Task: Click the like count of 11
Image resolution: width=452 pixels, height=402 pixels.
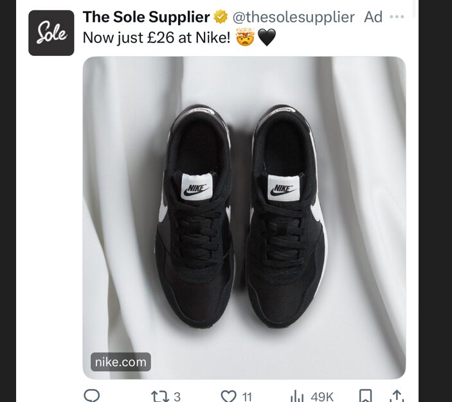Action: pos(247,397)
